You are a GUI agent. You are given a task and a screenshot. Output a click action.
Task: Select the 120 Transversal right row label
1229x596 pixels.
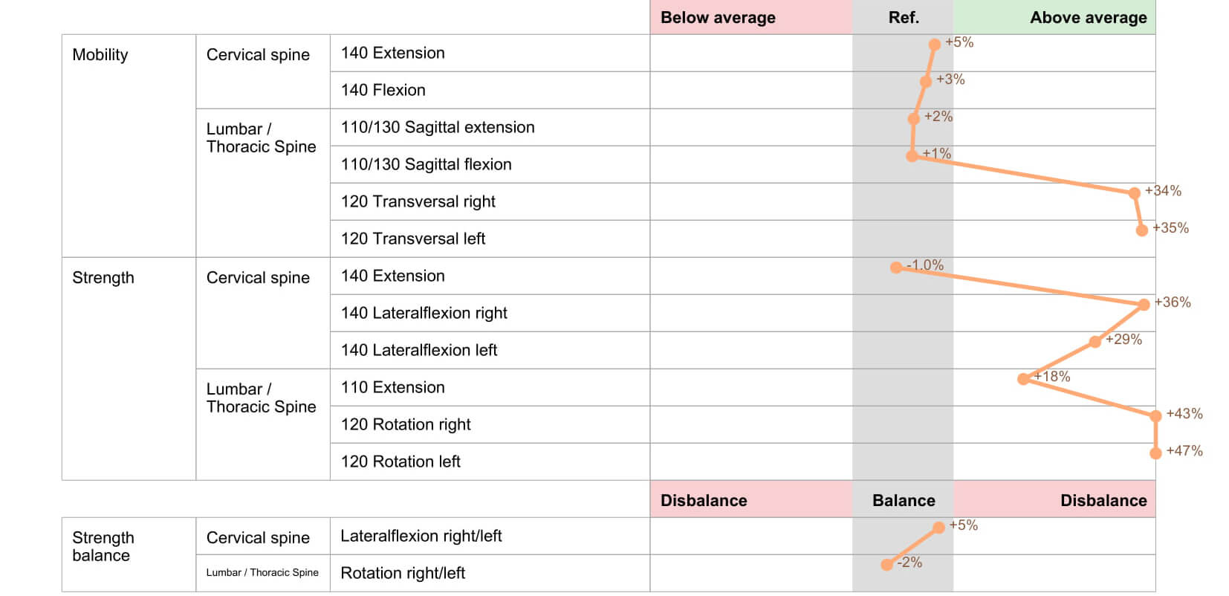[x=418, y=202]
